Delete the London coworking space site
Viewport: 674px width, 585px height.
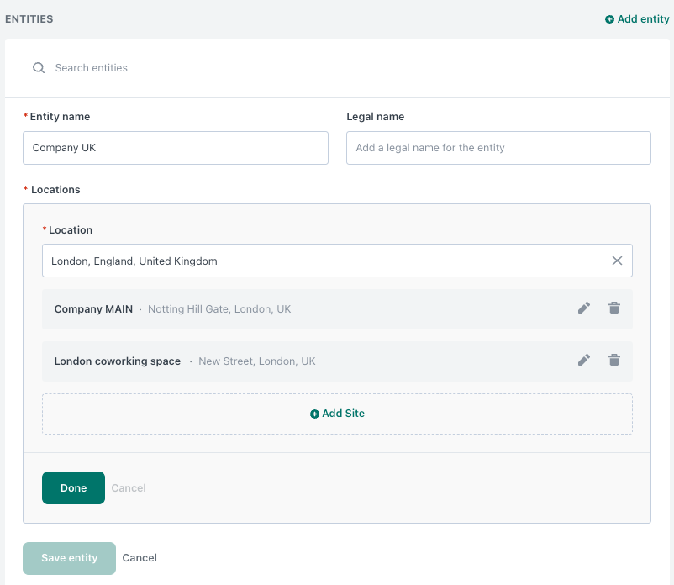tap(614, 361)
